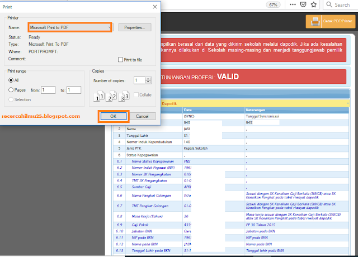
Task: Click the 'Kepala Sekolah' cell value
Action: pyautogui.click(x=196, y=148)
